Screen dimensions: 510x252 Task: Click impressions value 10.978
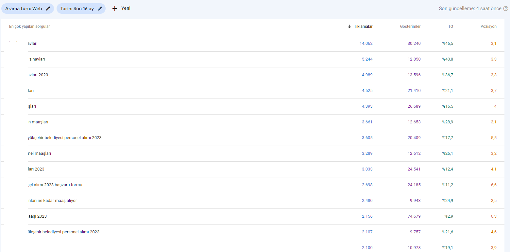[x=414, y=248]
